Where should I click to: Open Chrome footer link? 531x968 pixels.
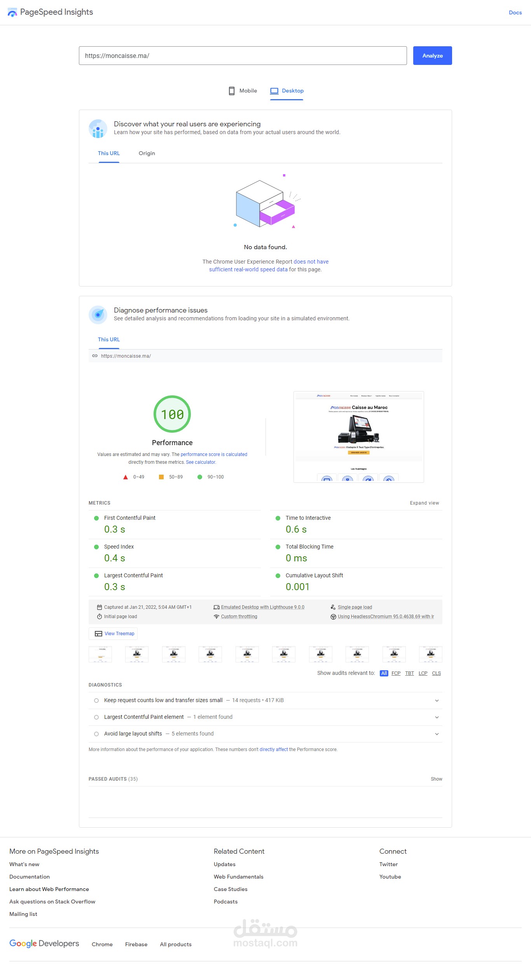(x=102, y=944)
